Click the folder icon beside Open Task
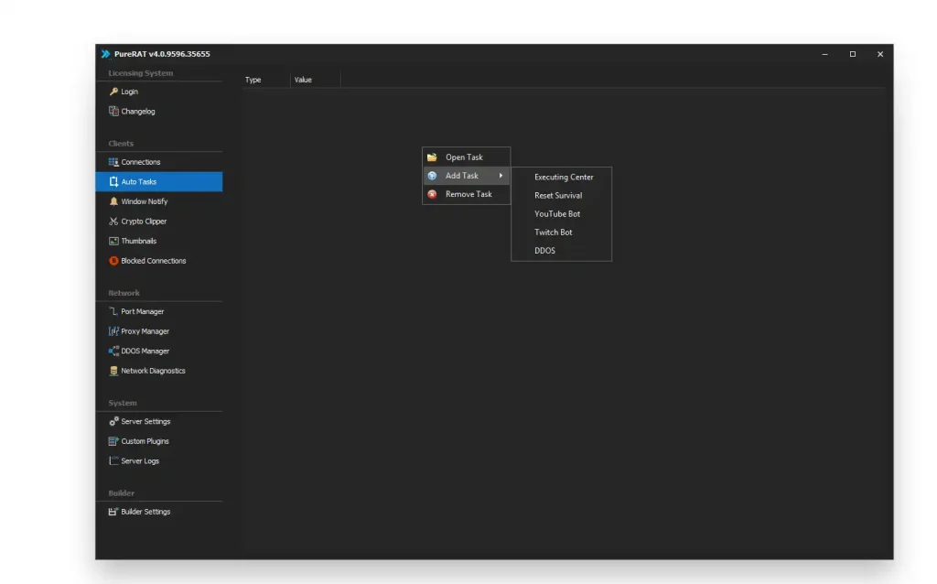937x584 pixels. click(x=432, y=157)
